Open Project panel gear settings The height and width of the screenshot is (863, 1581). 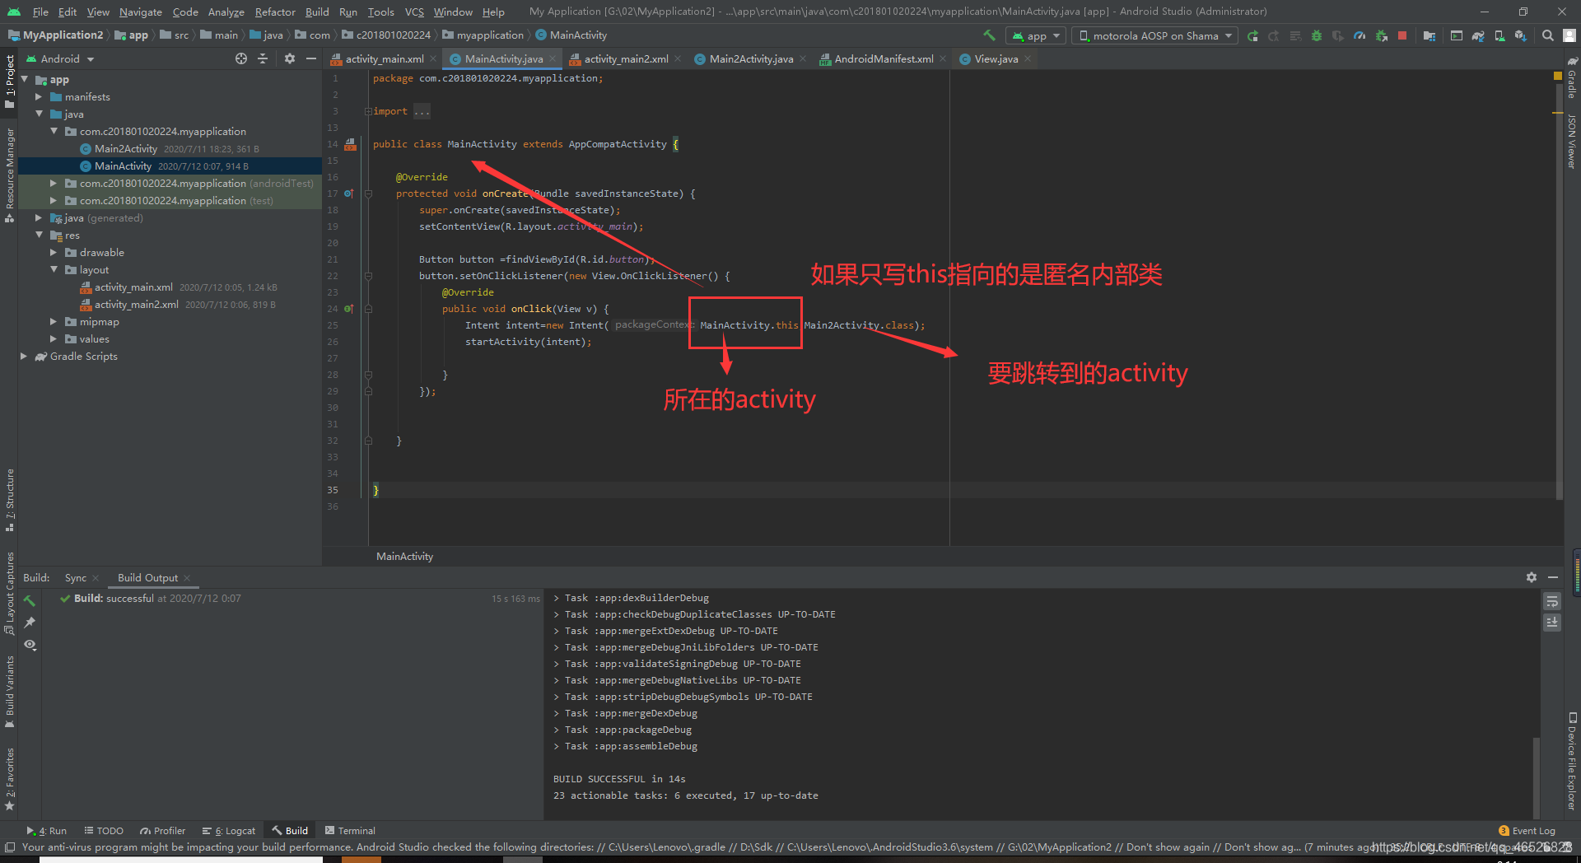289,58
